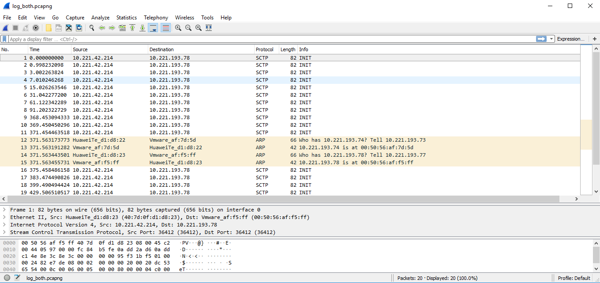Toggle packet list colorization

point(165,27)
